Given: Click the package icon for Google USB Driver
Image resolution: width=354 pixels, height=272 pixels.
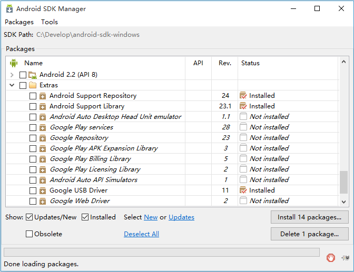Looking at the screenshot, I should 43,190.
